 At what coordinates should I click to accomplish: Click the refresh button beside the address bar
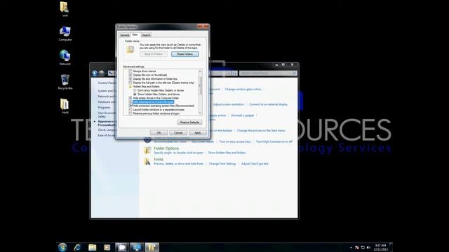234,73
